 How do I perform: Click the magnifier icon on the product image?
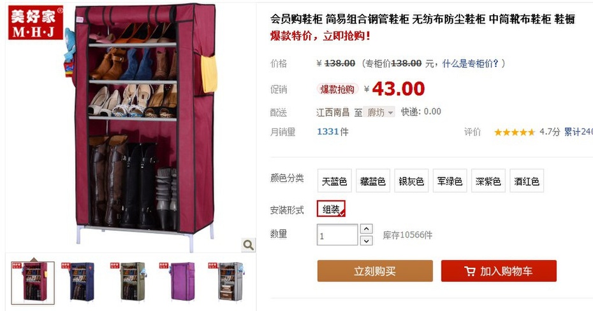pyautogui.click(x=249, y=245)
